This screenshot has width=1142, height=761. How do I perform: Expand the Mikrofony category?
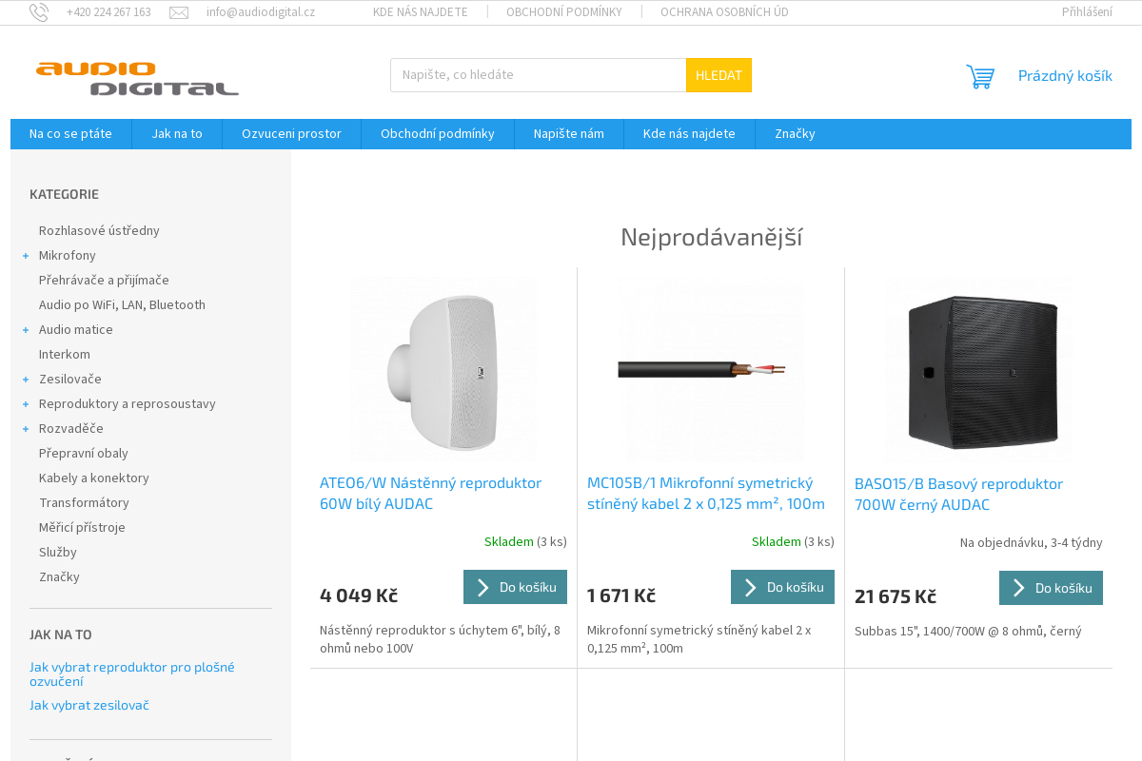[24, 255]
